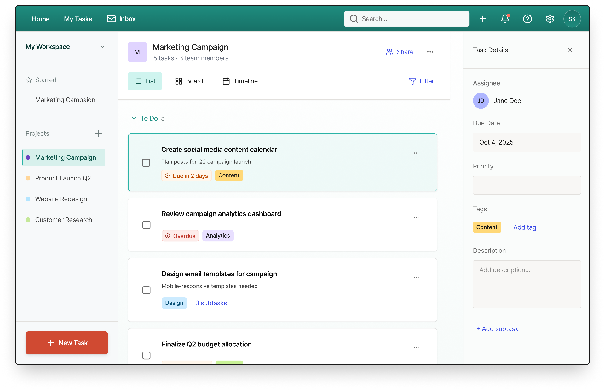Click the Filter funnel icon
The width and height of the screenshot is (605, 390).
tap(412, 81)
